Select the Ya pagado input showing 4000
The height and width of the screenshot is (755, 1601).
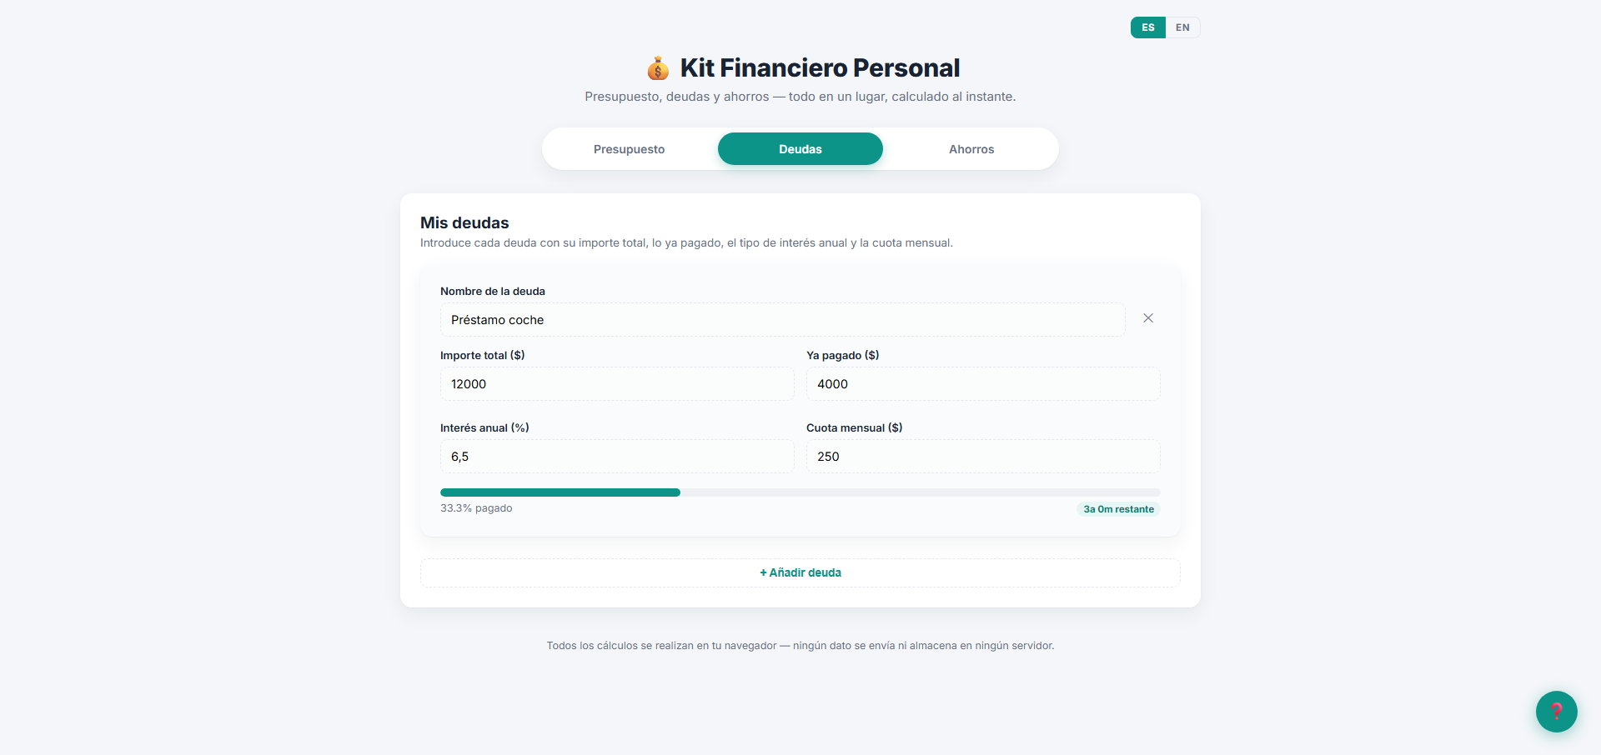click(x=983, y=384)
